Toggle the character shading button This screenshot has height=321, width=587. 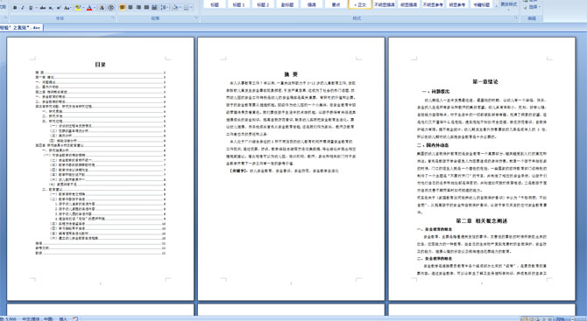(102, 8)
